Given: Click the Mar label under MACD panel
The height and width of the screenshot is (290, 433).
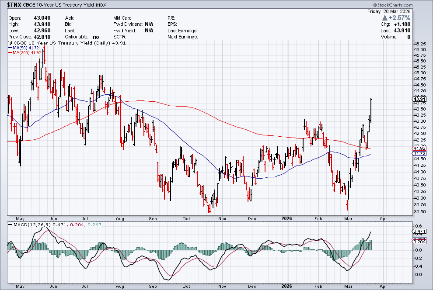Looking at the screenshot, I should 348,287.
